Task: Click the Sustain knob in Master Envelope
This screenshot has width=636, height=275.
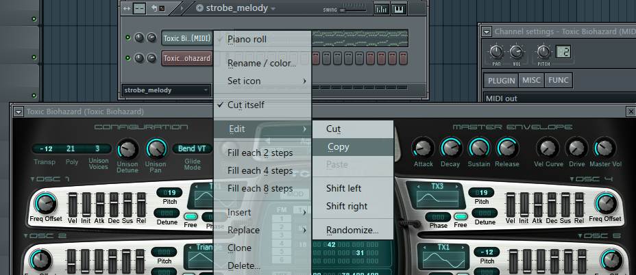Action: [479, 148]
